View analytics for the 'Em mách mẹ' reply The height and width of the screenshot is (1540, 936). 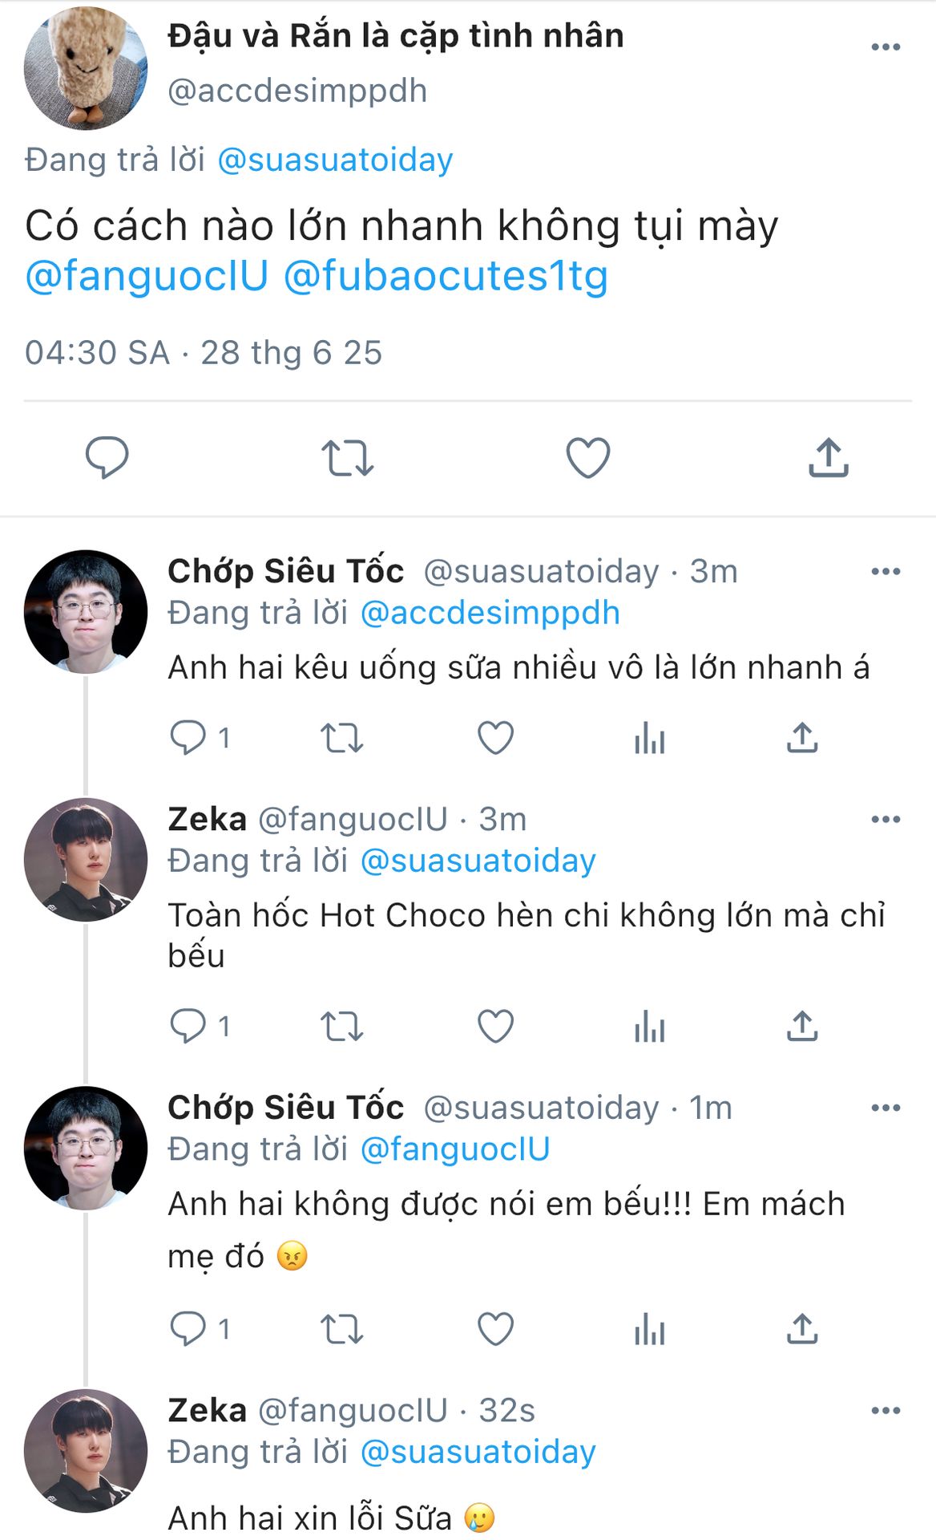tap(649, 1330)
